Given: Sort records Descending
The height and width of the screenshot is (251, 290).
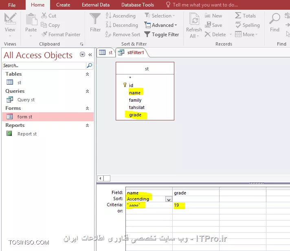Looking at the screenshot, I should coord(122,25).
